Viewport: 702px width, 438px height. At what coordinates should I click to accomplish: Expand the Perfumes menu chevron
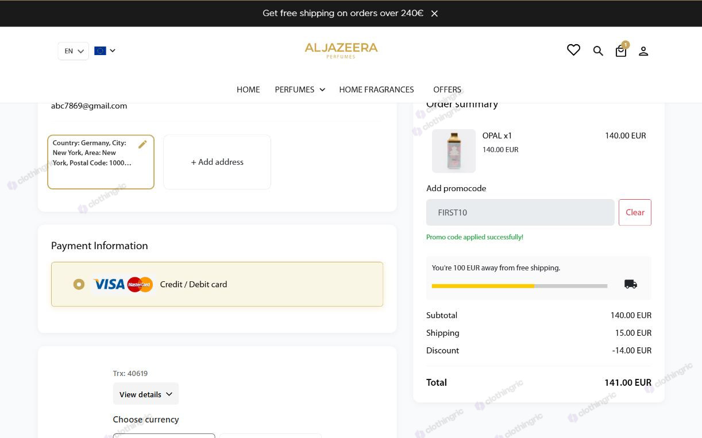pyautogui.click(x=322, y=90)
